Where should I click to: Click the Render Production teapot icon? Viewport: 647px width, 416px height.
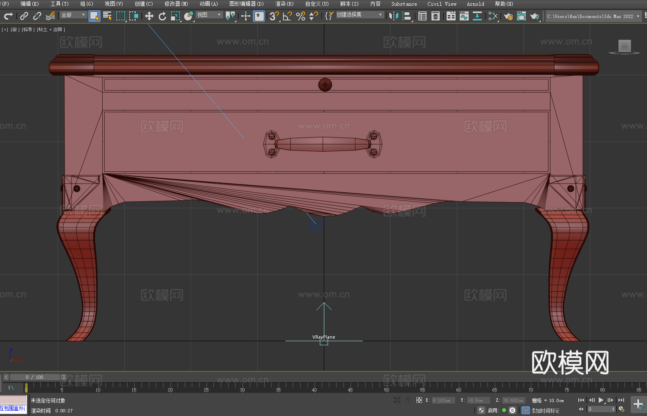(x=535, y=16)
